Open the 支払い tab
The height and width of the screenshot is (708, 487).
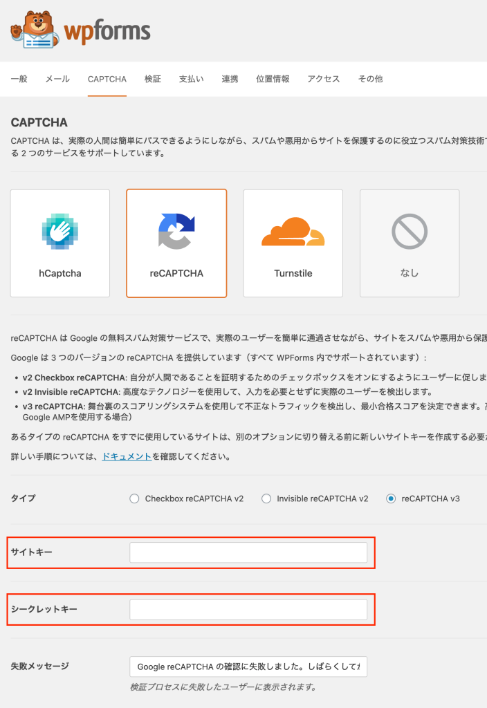pos(191,79)
